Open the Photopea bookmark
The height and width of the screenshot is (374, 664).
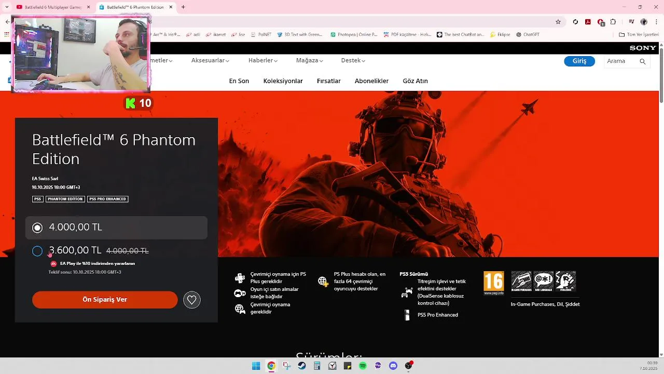click(x=354, y=35)
